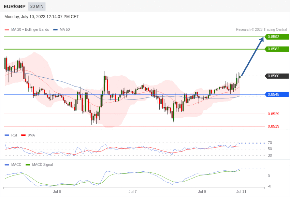Click the MA 20 + Bollinger Bands legend swatch
The height and width of the screenshot is (197, 290).
(7, 30)
